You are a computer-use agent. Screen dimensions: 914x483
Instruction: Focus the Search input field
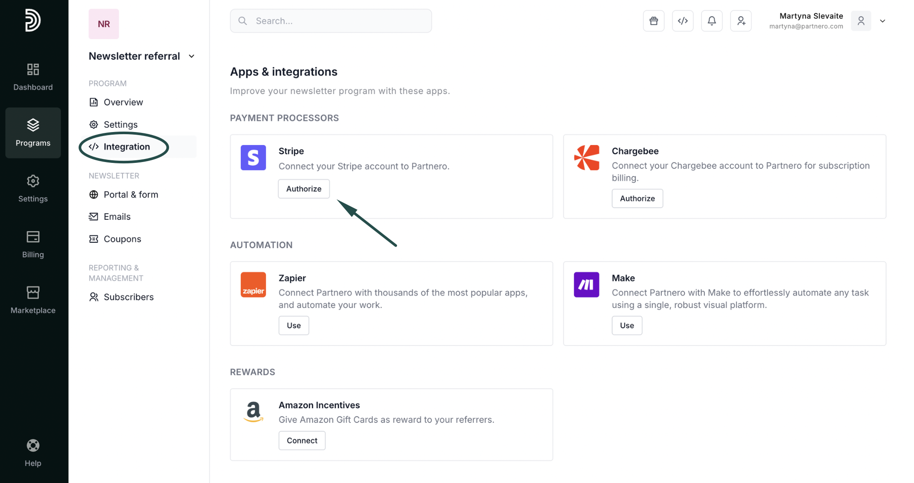[x=339, y=21]
